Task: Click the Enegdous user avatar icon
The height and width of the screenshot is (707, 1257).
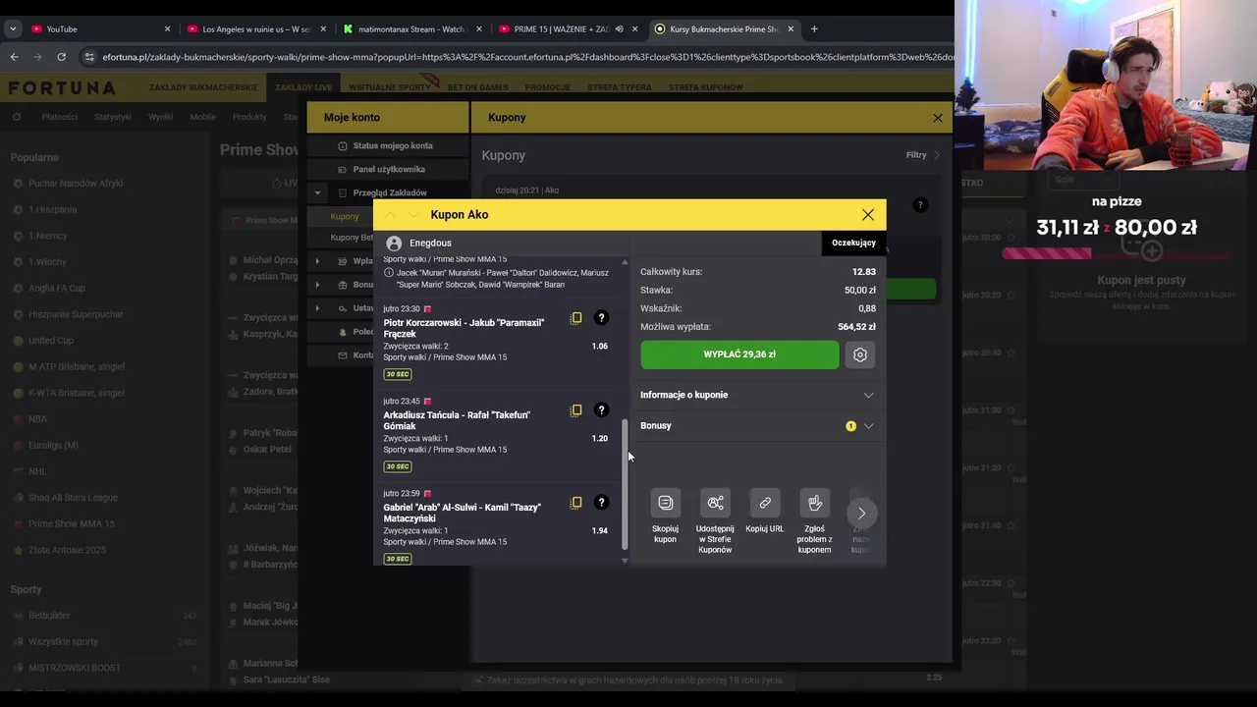Action: [x=394, y=243]
